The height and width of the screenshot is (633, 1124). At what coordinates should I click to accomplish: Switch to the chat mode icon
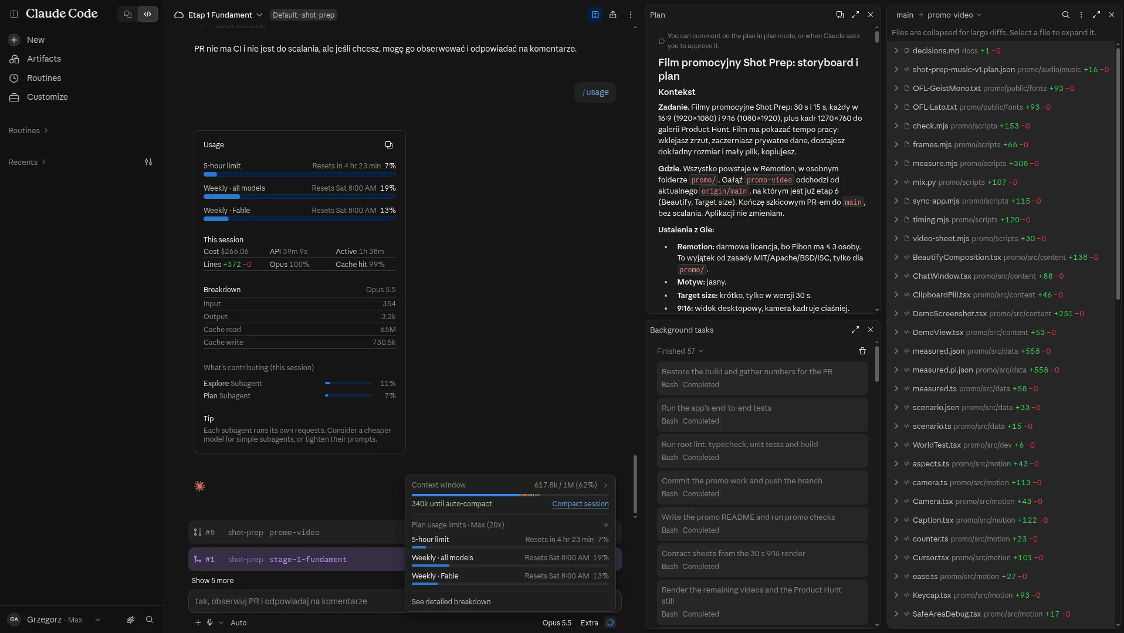(x=127, y=14)
